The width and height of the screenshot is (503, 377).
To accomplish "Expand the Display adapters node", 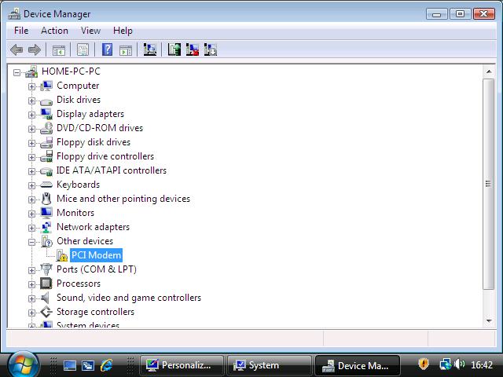I will [31, 115].
